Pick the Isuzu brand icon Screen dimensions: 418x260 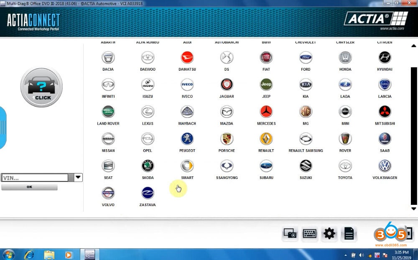[148, 84]
